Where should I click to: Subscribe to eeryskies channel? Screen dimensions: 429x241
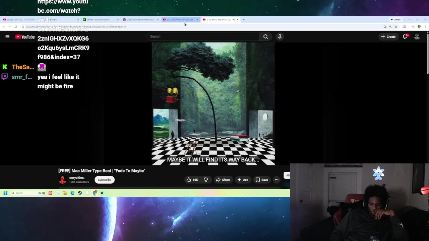point(105,180)
